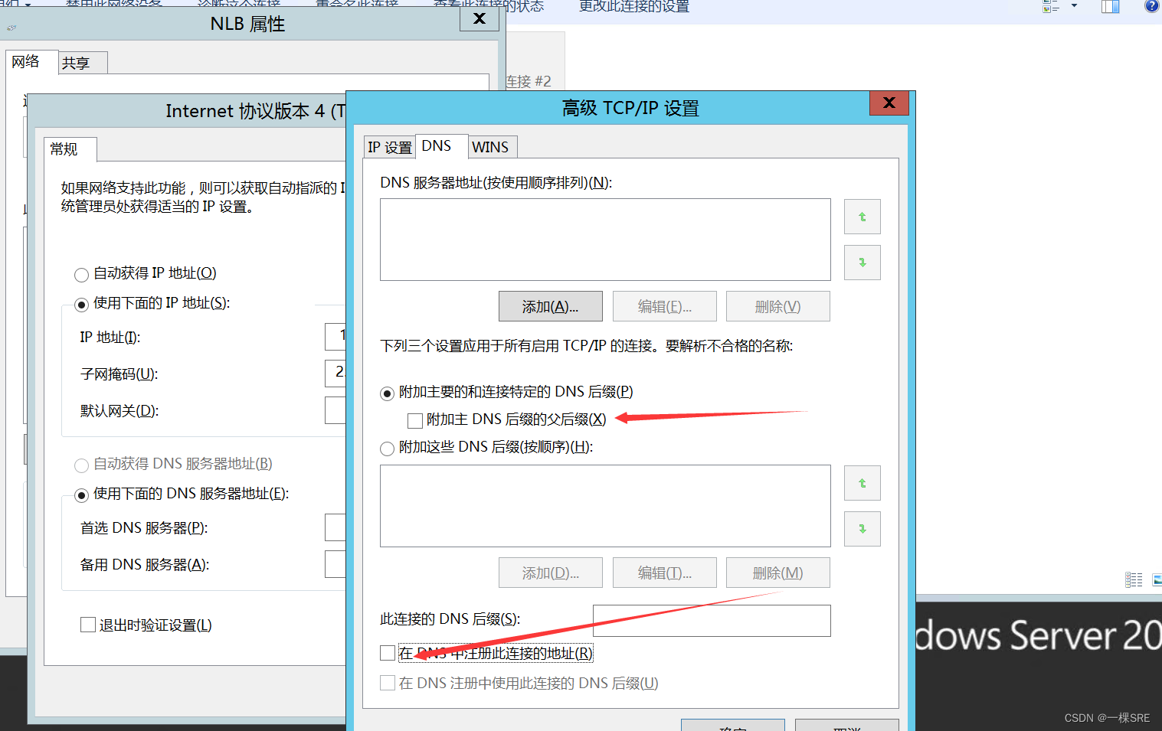
Task: Click inside the 此连接的 DNS 后缀 field
Action: point(711,620)
